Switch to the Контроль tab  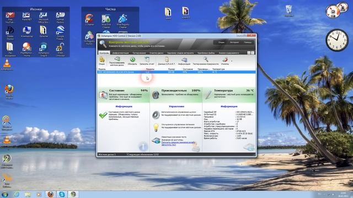104,53
